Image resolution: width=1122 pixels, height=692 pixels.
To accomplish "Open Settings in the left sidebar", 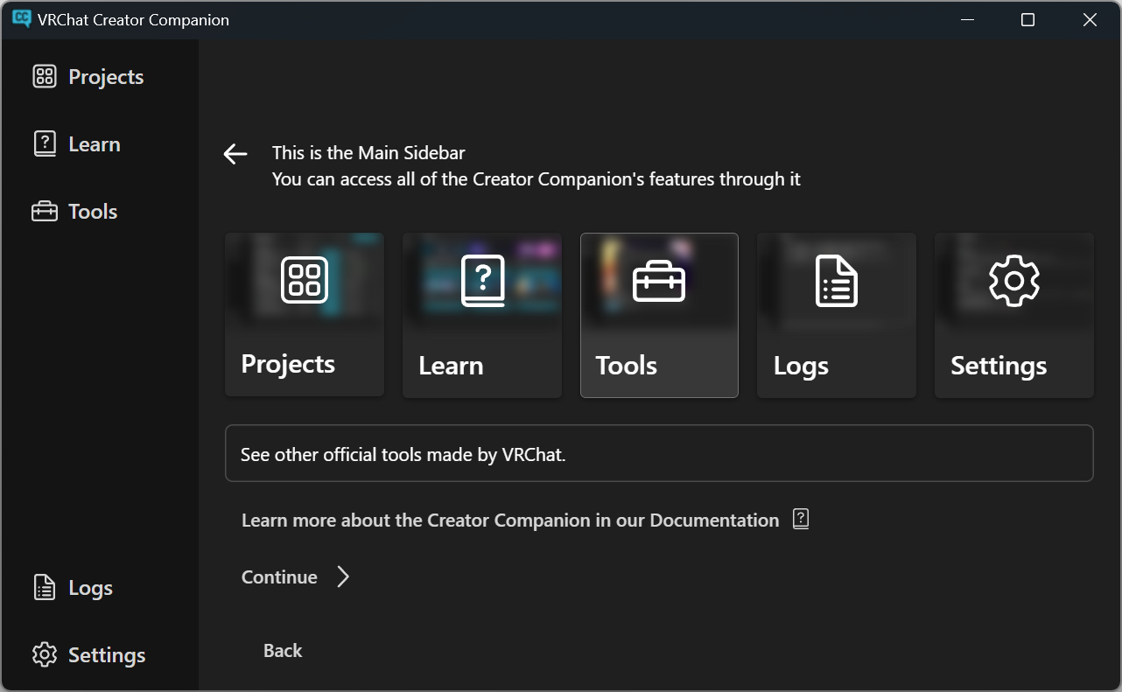I will pyautogui.click(x=89, y=655).
